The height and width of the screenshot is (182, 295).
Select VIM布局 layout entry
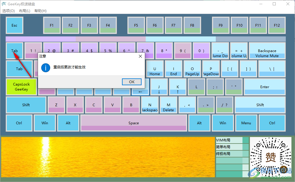[232, 140]
